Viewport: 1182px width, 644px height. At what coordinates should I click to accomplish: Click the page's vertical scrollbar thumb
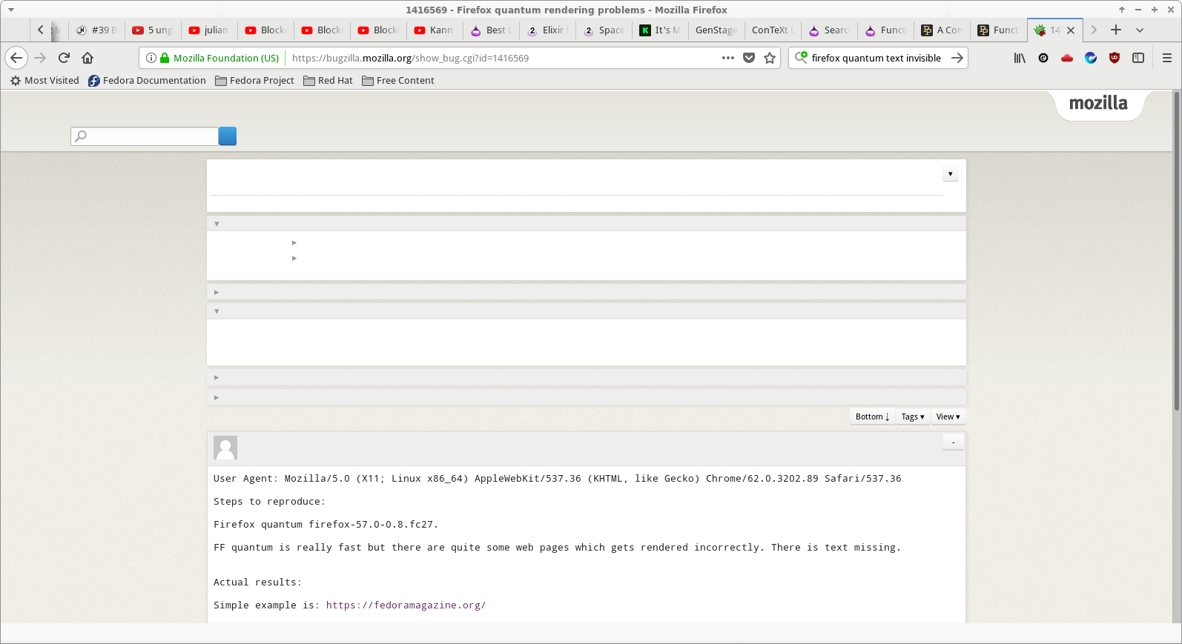pos(1176,250)
